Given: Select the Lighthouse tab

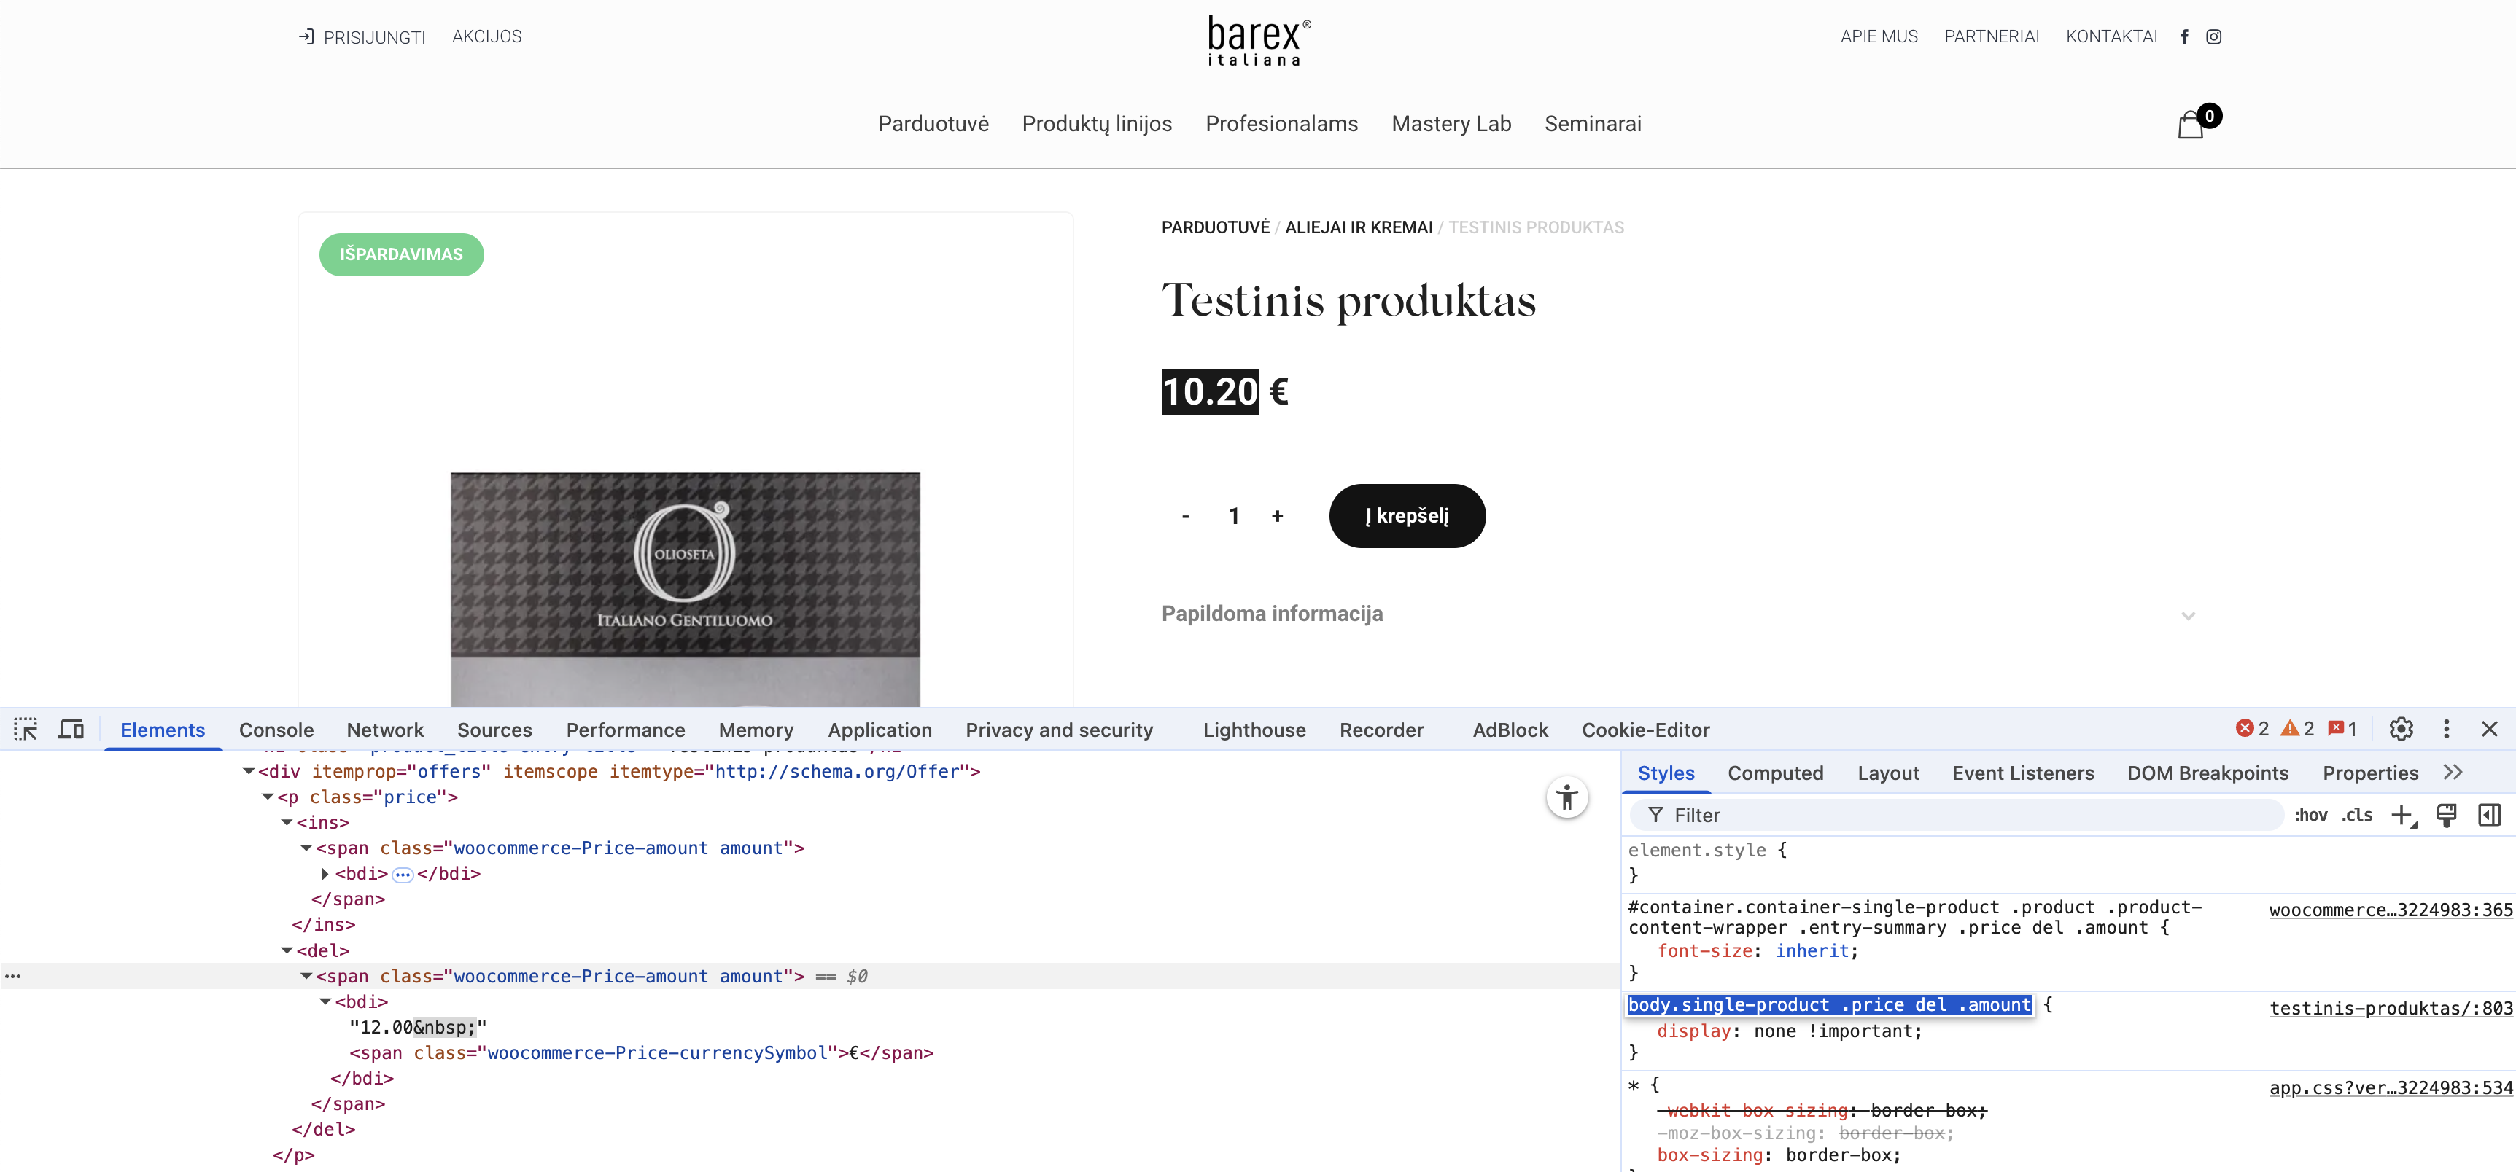Looking at the screenshot, I should (x=1254, y=730).
